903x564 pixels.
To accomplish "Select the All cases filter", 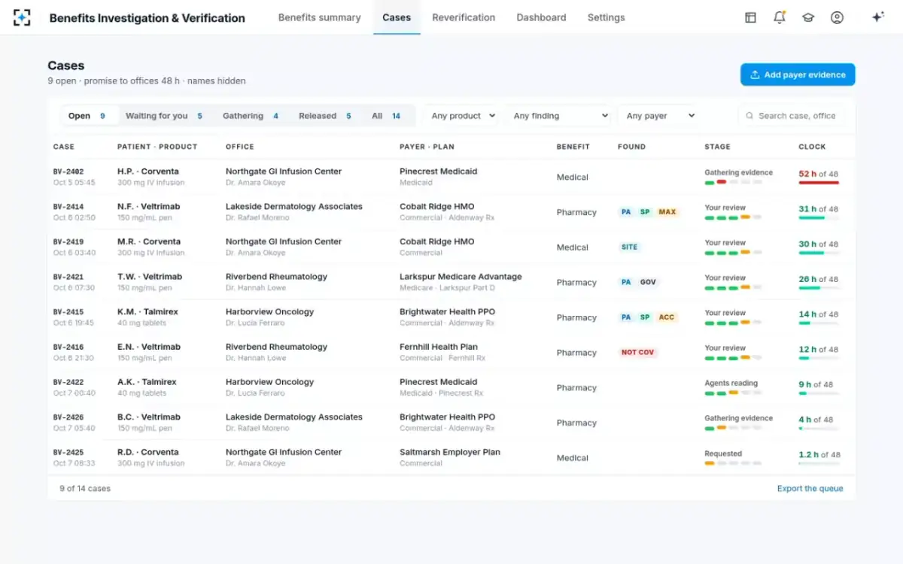I will coord(386,116).
